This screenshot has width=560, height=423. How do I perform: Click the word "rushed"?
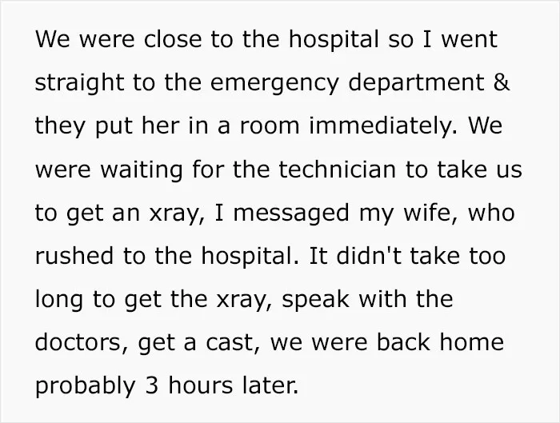pyautogui.click(x=74, y=256)
